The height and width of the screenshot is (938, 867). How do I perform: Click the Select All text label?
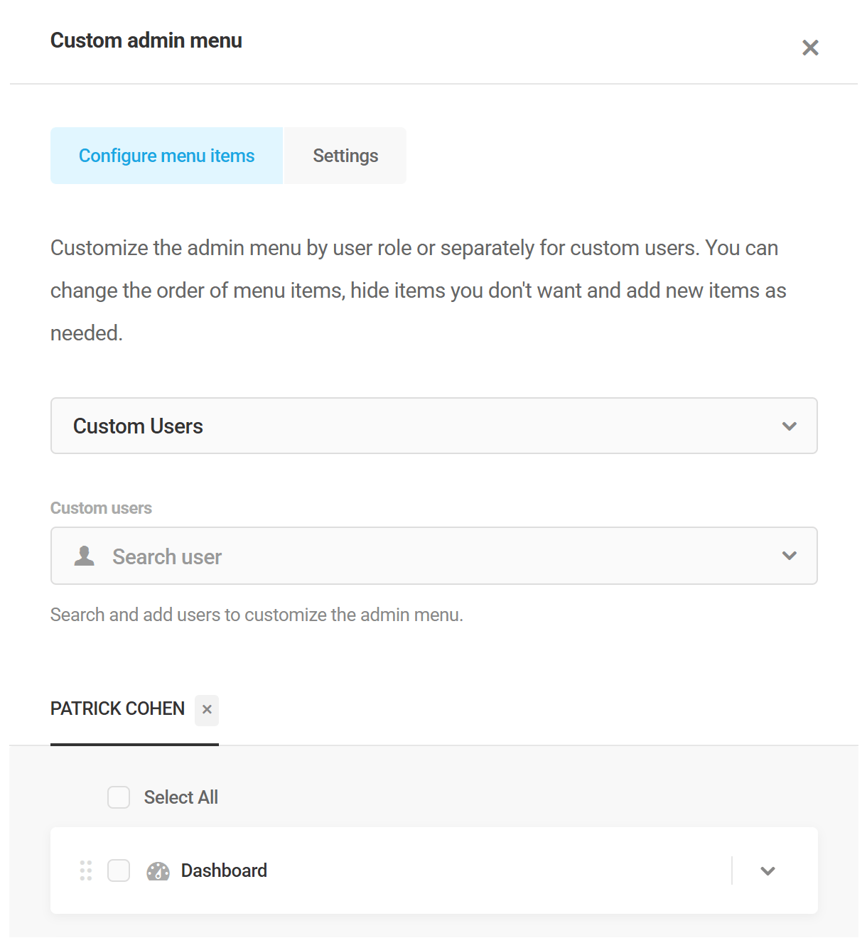181,797
